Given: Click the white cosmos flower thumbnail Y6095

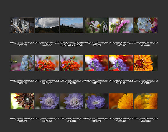Looking at the screenshot, I should 96,25.
